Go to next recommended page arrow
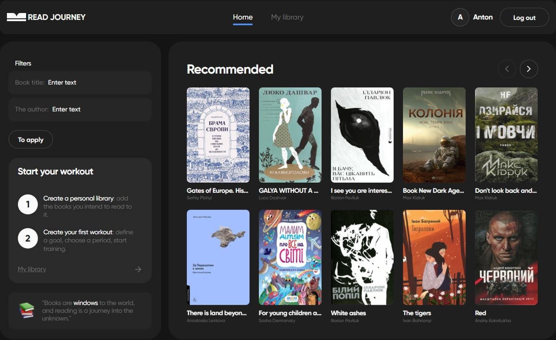This screenshot has height=340, width=556. [x=529, y=69]
